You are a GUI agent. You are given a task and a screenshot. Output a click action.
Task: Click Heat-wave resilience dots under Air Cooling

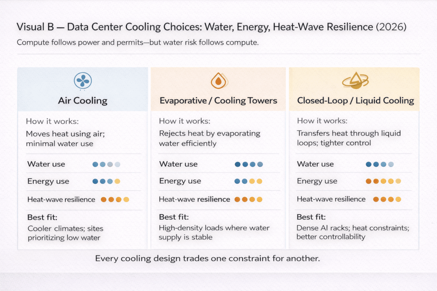click(115, 199)
